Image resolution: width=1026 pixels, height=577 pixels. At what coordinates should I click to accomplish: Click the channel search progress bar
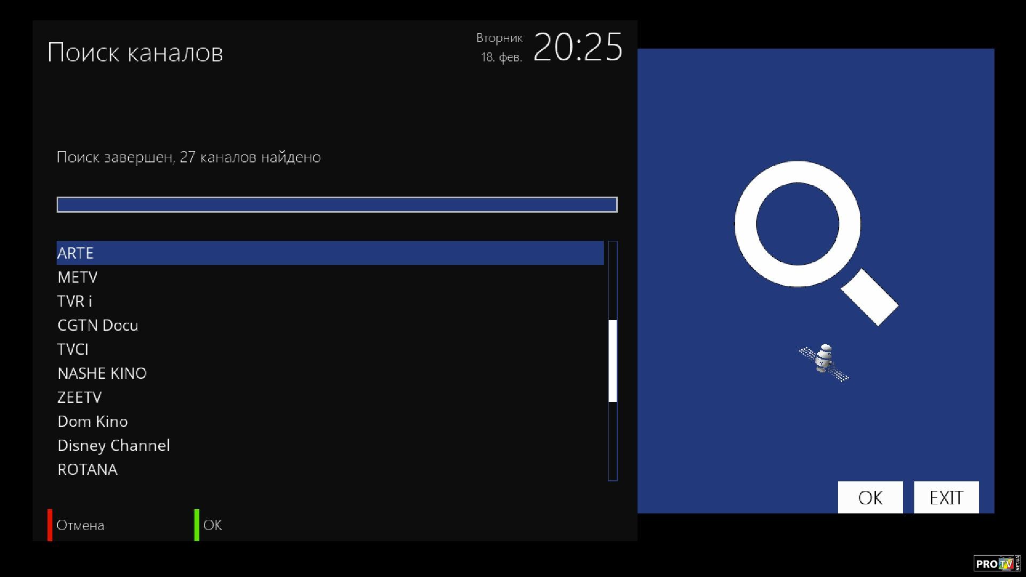(337, 205)
